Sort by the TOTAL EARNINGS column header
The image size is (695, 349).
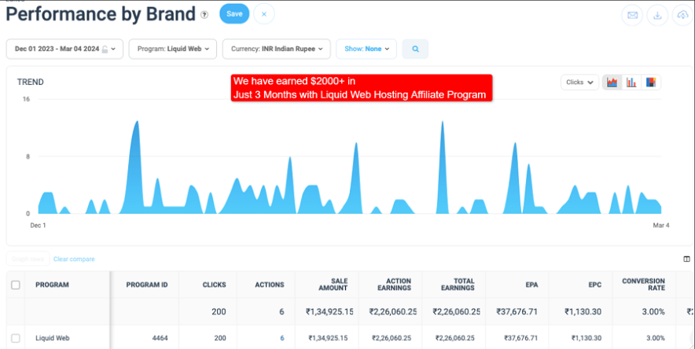[458, 285]
